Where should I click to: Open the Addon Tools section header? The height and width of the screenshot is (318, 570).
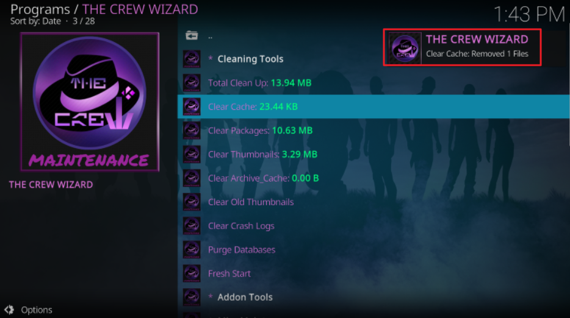pos(373,297)
